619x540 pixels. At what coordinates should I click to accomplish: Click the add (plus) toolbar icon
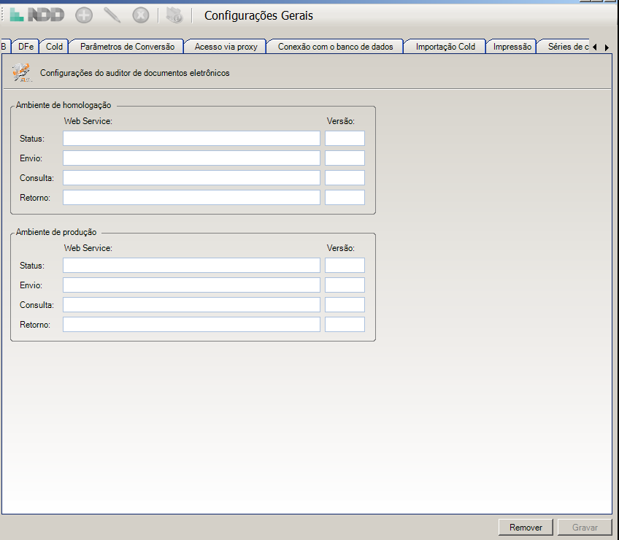point(84,15)
